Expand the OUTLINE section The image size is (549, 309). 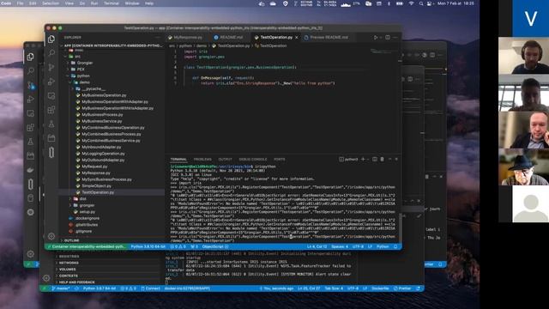pyautogui.click(x=71, y=240)
